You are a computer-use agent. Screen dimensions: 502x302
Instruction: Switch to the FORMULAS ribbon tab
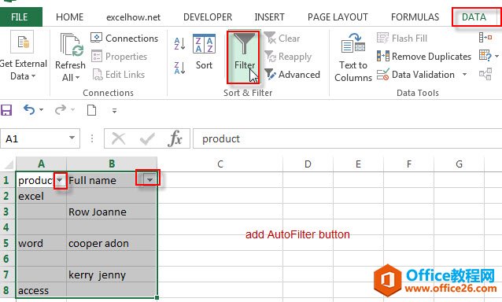point(415,17)
